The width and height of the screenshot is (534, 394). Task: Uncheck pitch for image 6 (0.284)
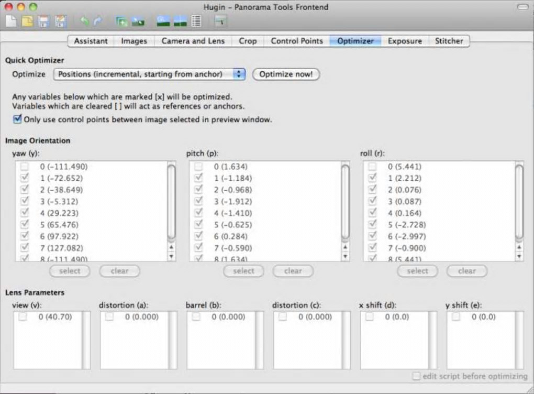(x=198, y=236)
